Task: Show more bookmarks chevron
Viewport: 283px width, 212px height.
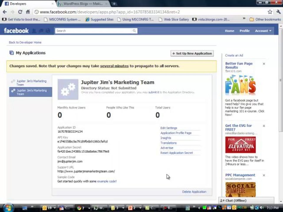Action: click(244, 19)
